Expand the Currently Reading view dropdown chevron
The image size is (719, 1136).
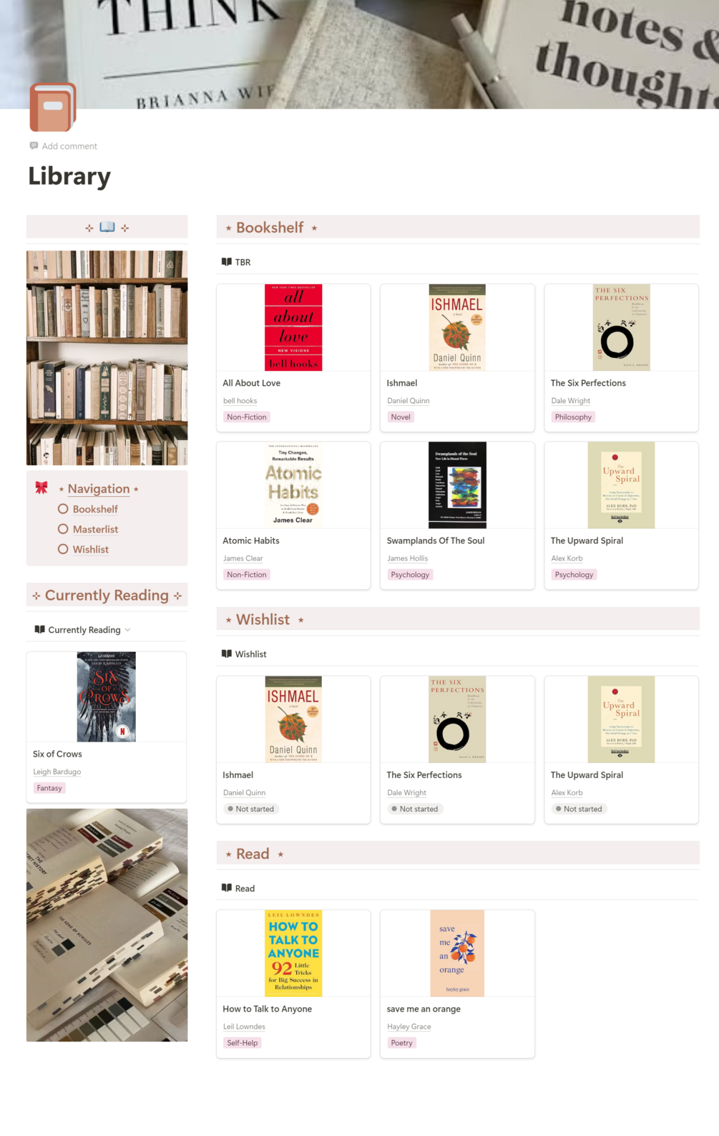click(127, 630)
